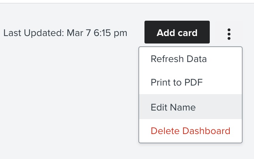
Task: Toggle the vertical ellipsis menu
Action: click(x=229, y=34)
